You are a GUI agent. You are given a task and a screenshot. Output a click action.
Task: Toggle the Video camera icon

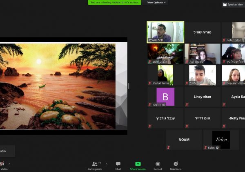pyautogui.click(x=2, y=164)
